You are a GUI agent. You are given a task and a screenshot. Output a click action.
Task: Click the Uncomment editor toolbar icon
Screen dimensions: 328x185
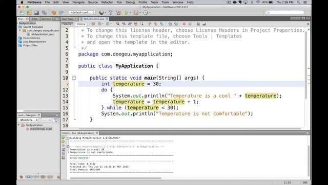click(x=204, y=24)
